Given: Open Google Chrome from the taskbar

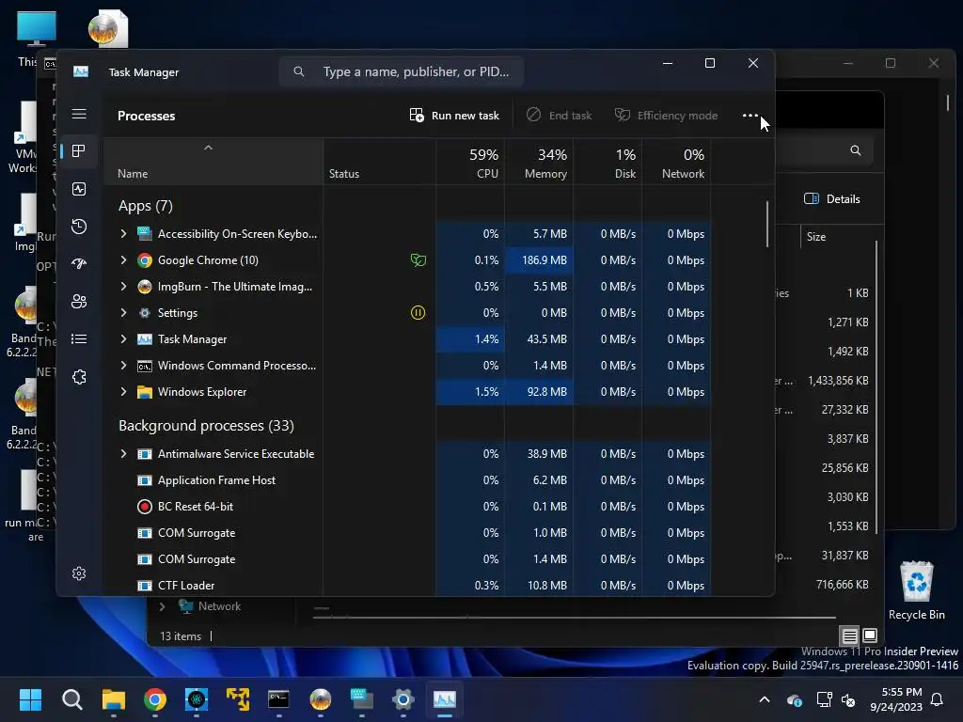Looking at the screenshot, I should [x=155, y=699].
